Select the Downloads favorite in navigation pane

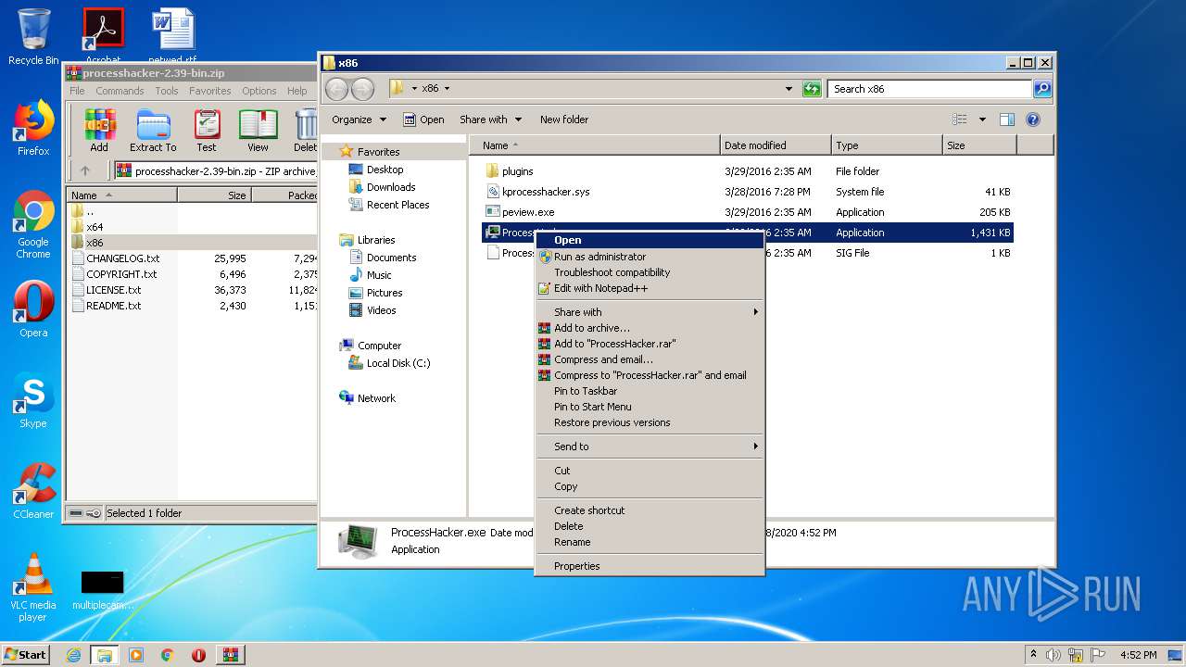[382, 187]
